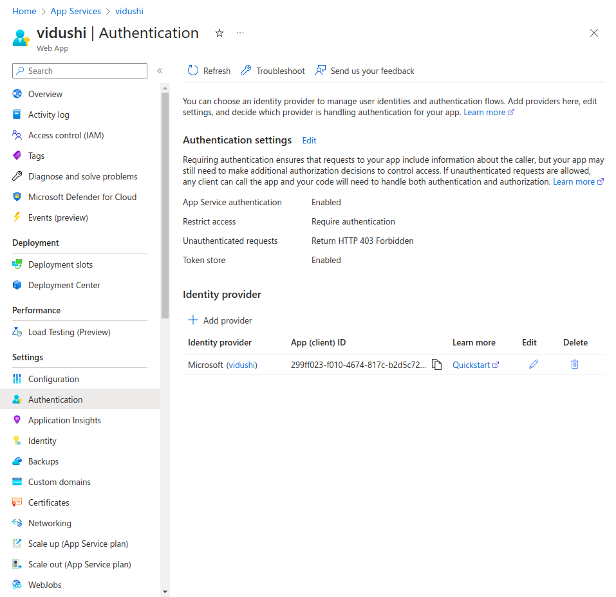Open Microsoft Defender for Cloud

(82, 197)
